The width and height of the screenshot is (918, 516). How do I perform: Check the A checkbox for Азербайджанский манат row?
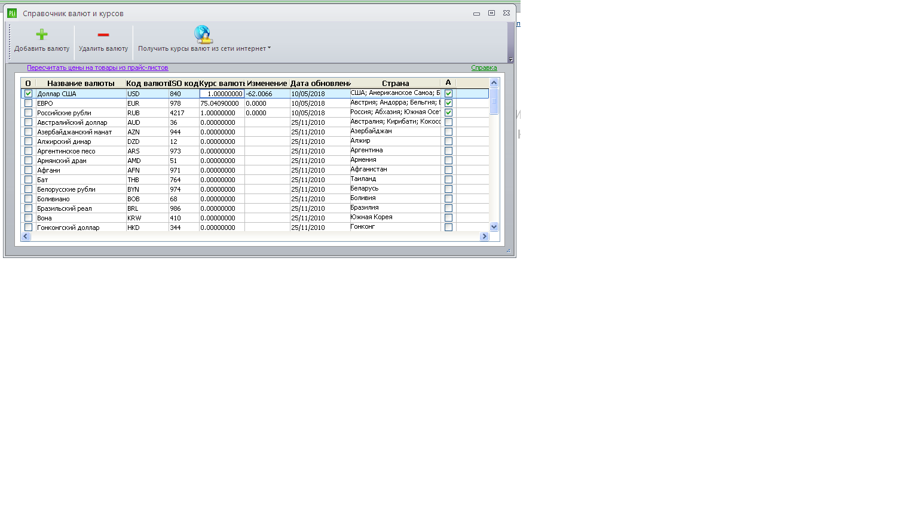(448, 131)
